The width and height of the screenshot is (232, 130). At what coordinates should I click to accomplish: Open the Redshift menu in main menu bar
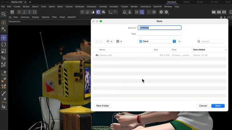coord(157,6)
